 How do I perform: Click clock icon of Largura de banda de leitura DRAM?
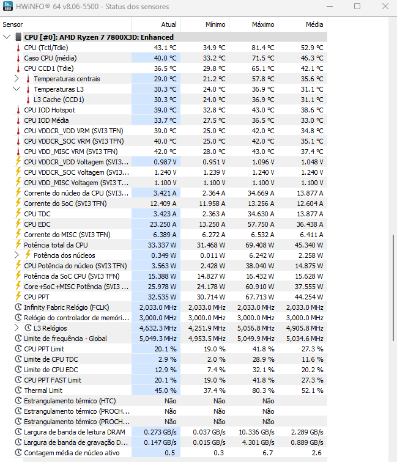pyautogui.click(x=18, y=431)
